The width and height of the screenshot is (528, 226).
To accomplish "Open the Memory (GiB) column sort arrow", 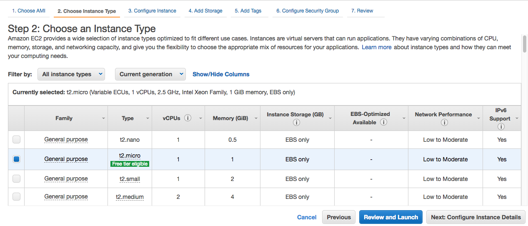I will point(255,119).
